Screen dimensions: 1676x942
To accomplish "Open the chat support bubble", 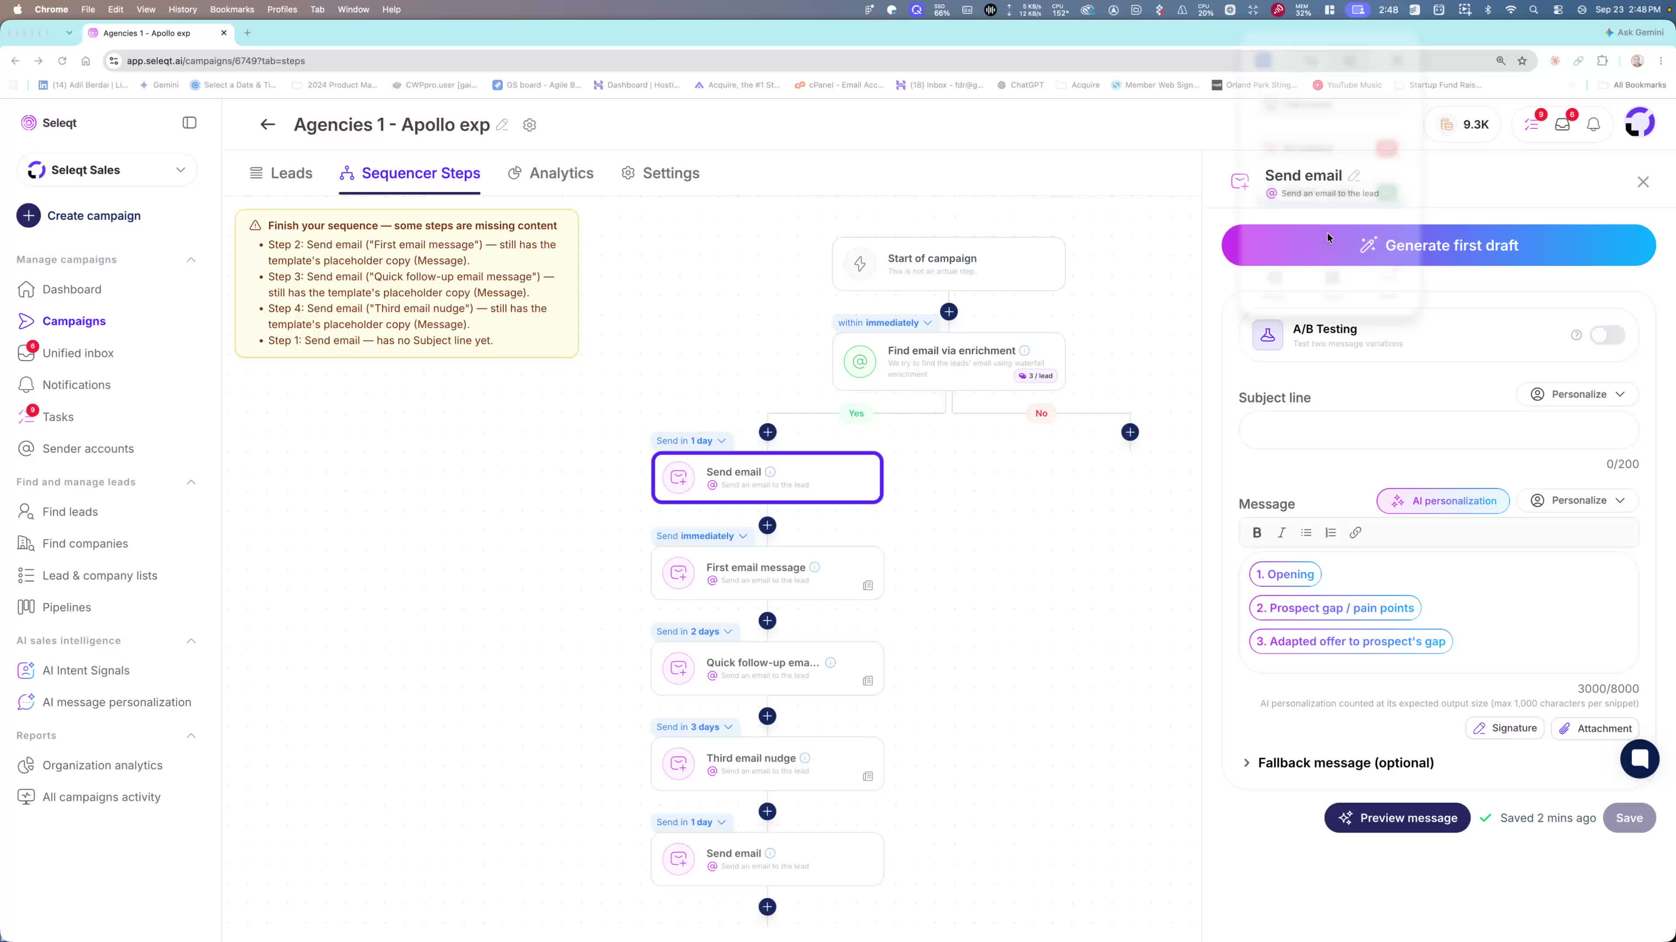I will [1640, 758].
